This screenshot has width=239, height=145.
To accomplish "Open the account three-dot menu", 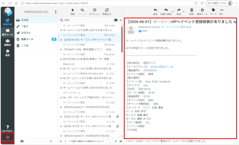I will [x=56, y=12].
